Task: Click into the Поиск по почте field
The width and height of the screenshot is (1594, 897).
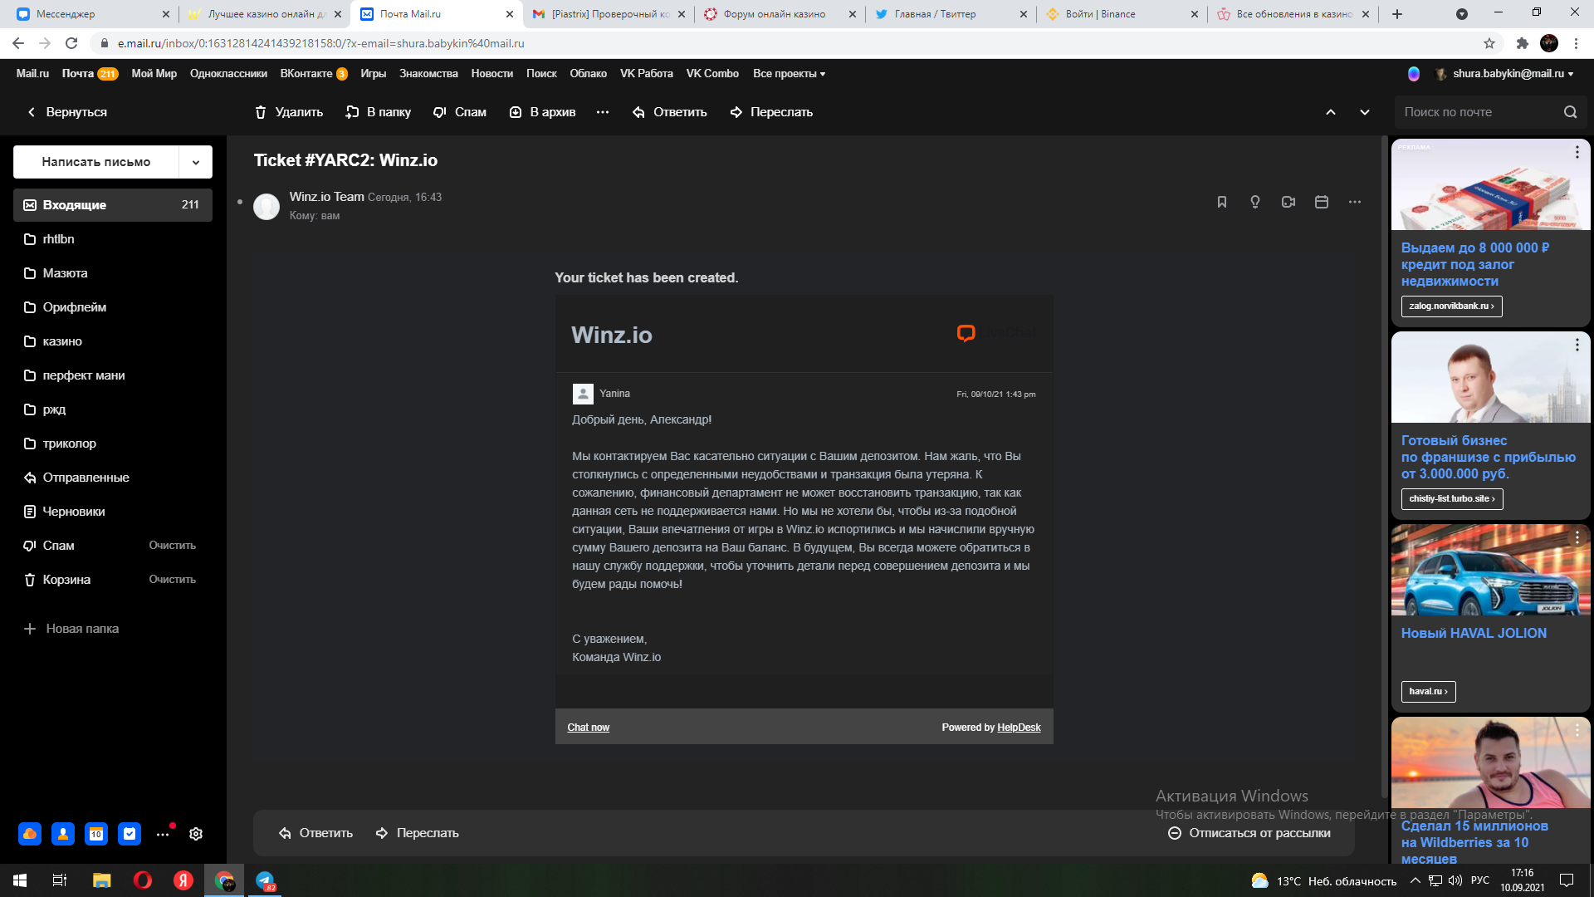Action: (x=1478, y=112)
